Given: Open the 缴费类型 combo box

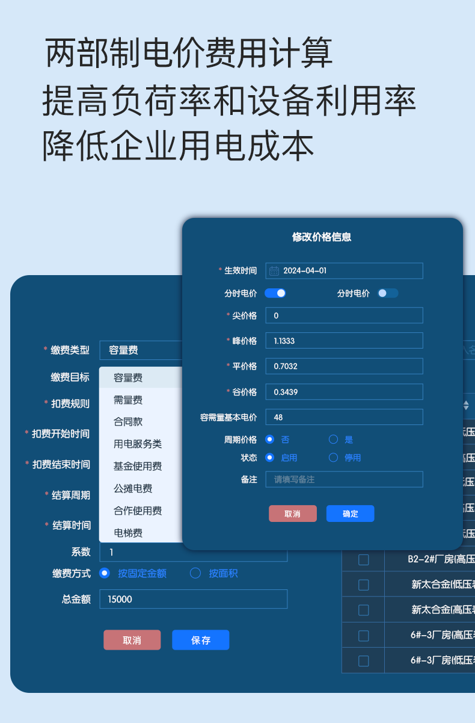Looking at the screenshot, I should point(141,350).
